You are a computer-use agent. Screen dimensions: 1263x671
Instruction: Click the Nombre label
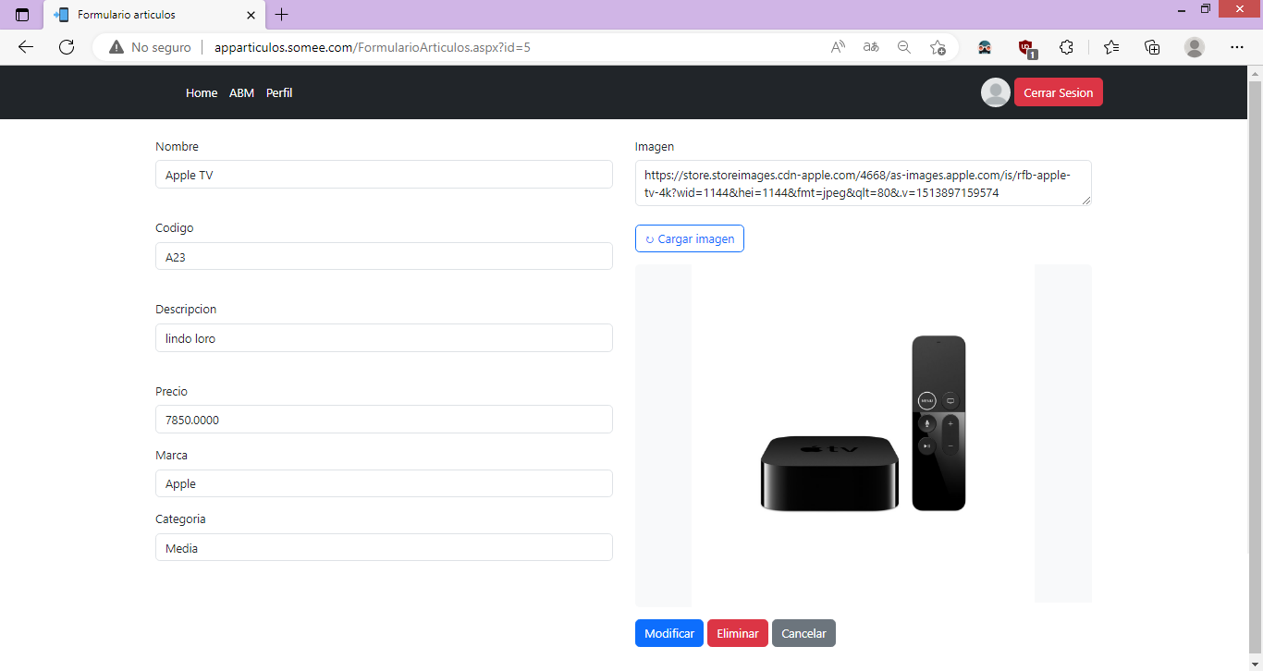pos(177,146)
